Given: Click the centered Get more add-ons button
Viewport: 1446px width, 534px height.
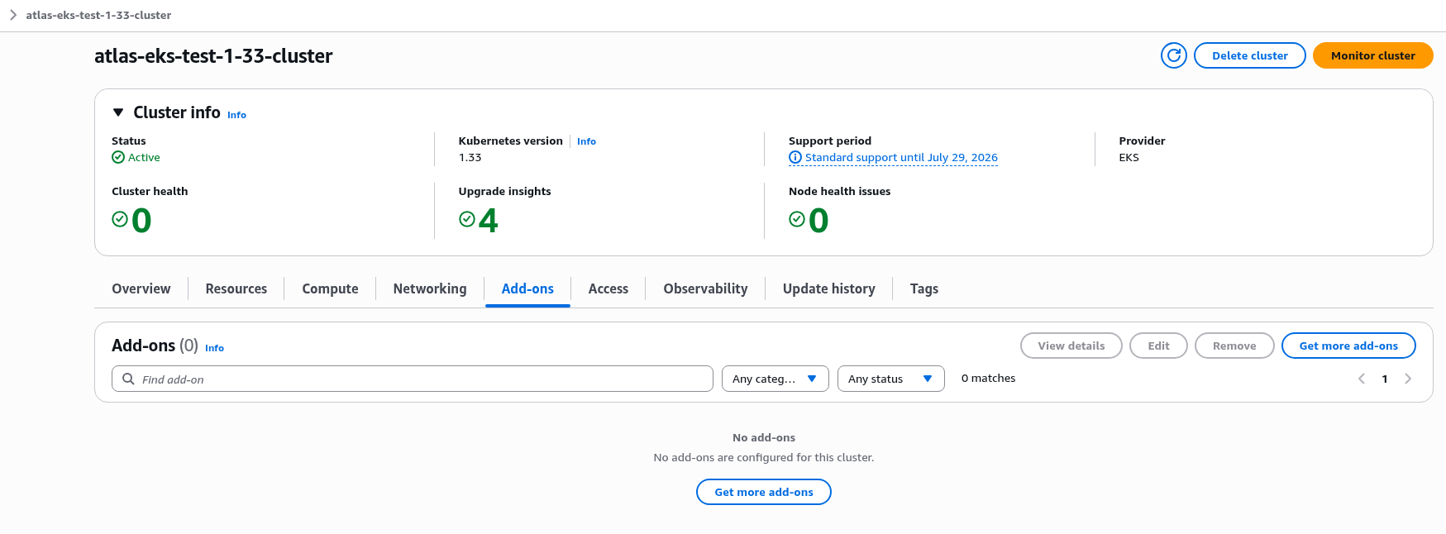Looking at the screenshot, I should pos(763,492).
